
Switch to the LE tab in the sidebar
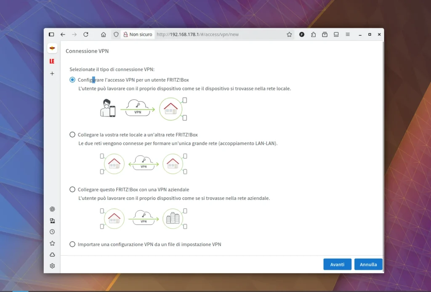pyautogui.click(x=52, y=61)
